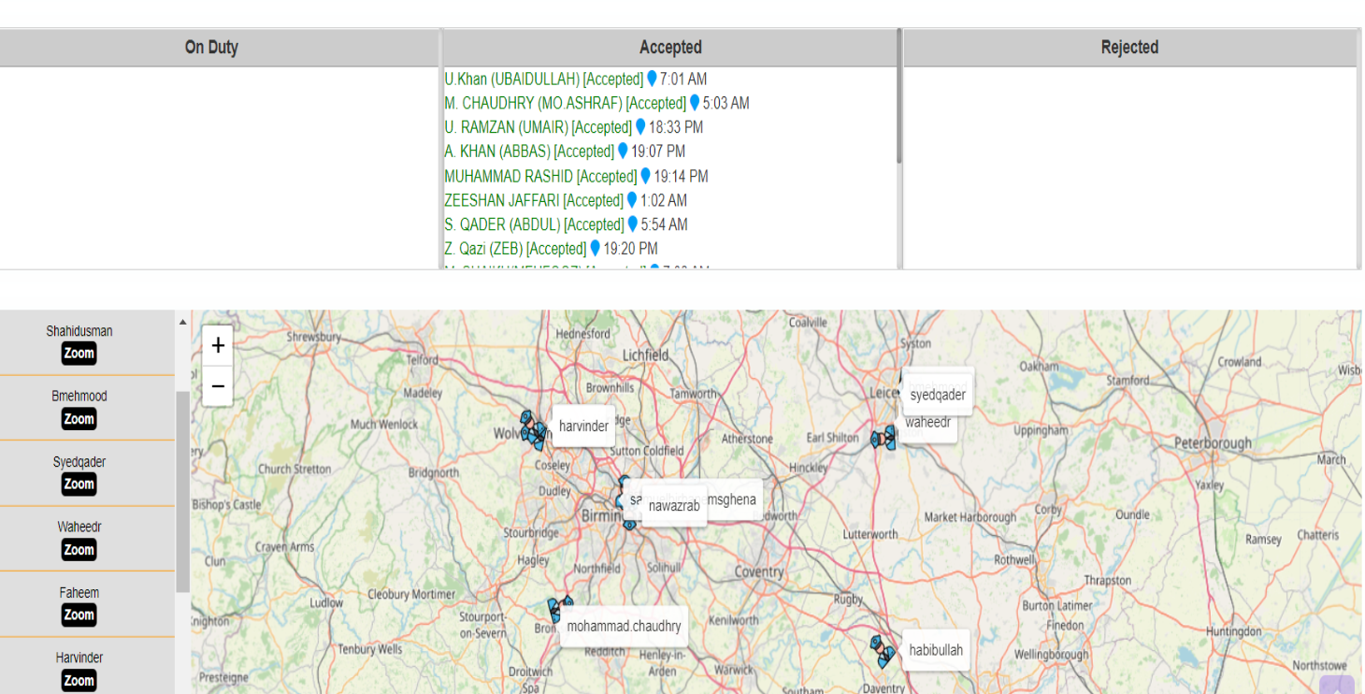
Task: Click Waheedr name in driver list
Action: (79, 528)
